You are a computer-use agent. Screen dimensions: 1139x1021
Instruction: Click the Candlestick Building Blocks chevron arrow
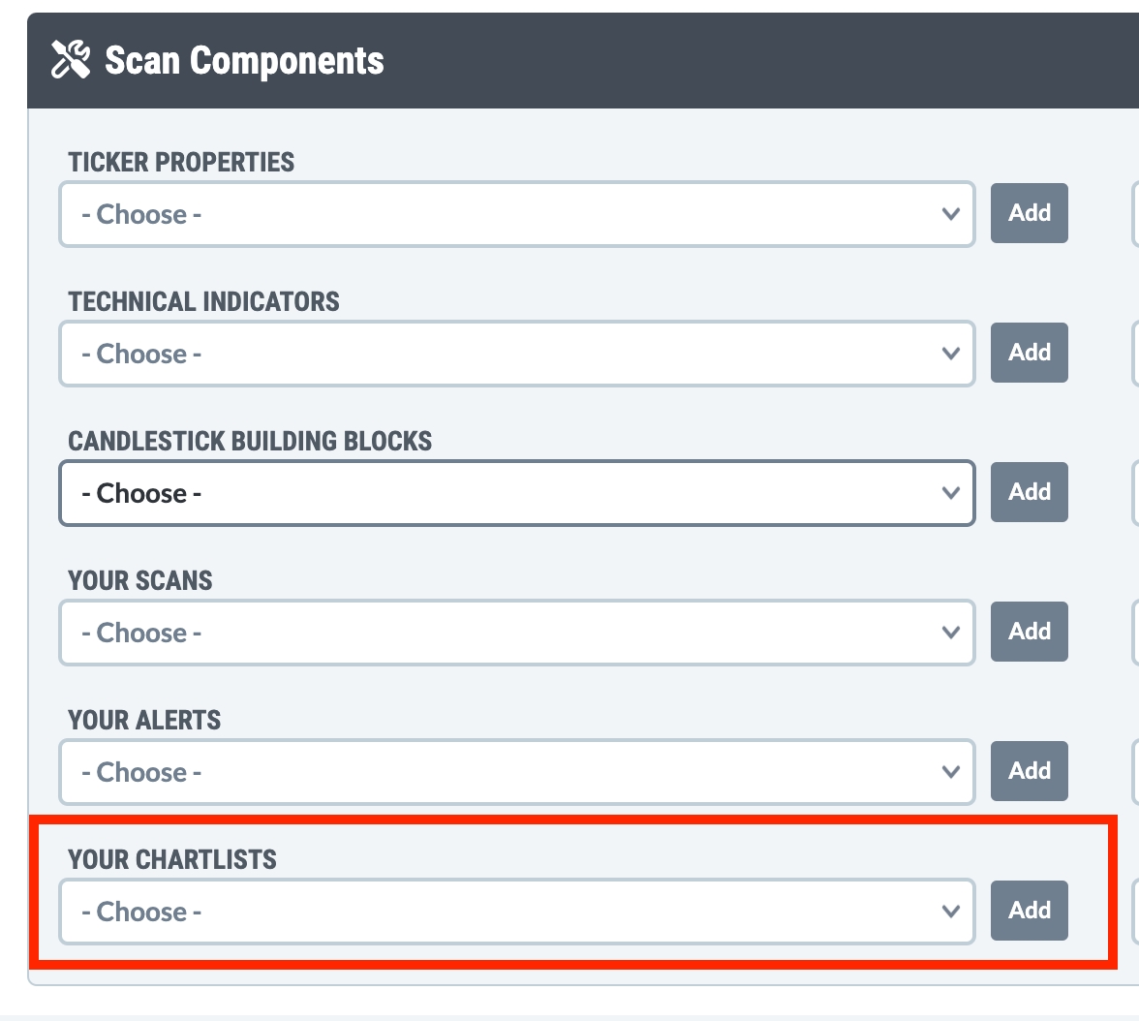[951, 493]
